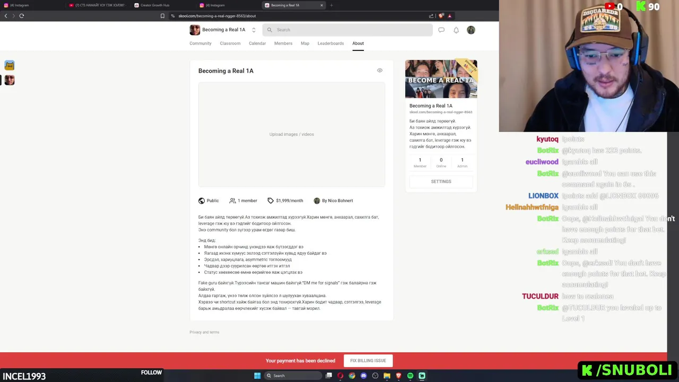Open a new browser tab
This screenshot has width=679, height=382.
[x=331, y=5]
